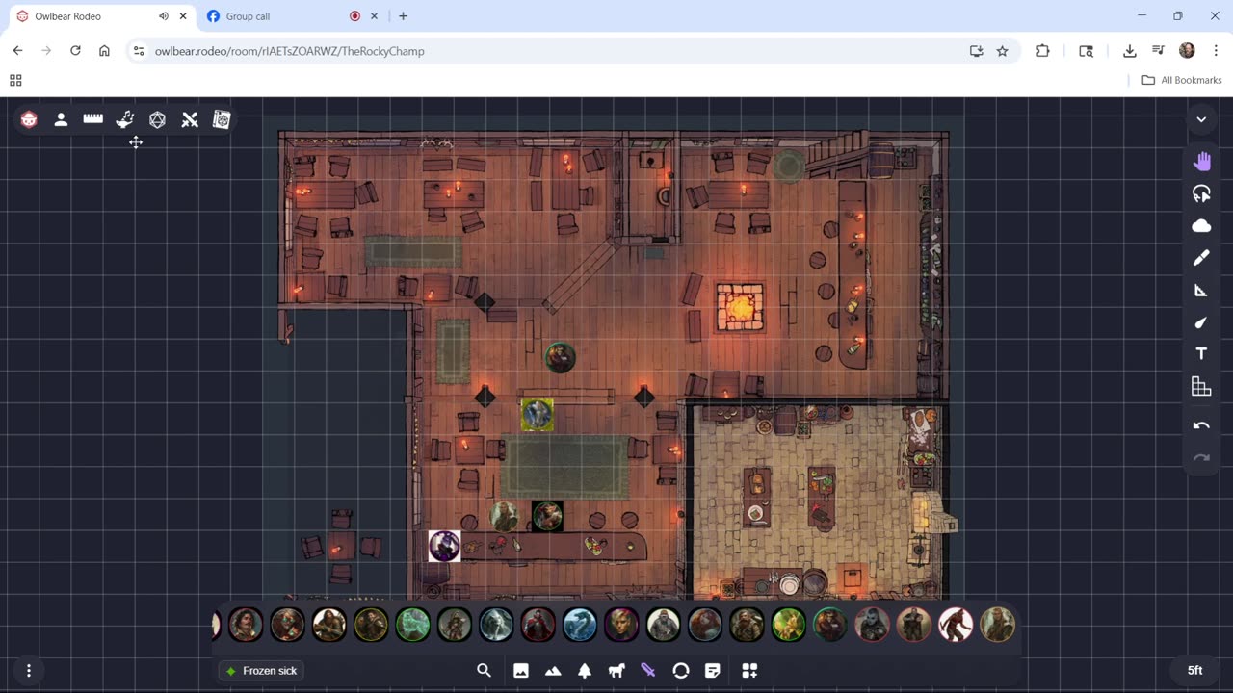Screen dimensions: 1233x693
Task: Switch to the sticky Notes asset tab
Action: click(713, 671)
